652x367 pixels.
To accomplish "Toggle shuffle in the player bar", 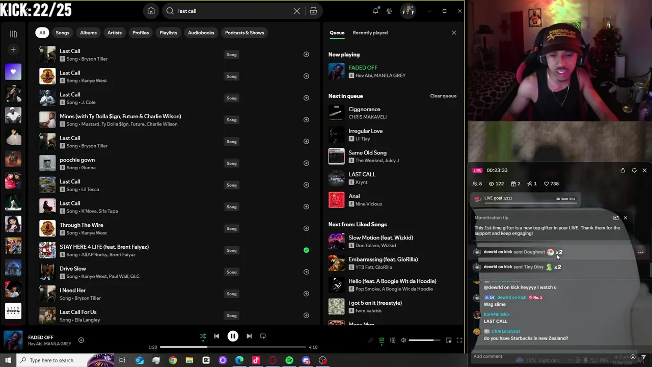I will pos(203,336).
